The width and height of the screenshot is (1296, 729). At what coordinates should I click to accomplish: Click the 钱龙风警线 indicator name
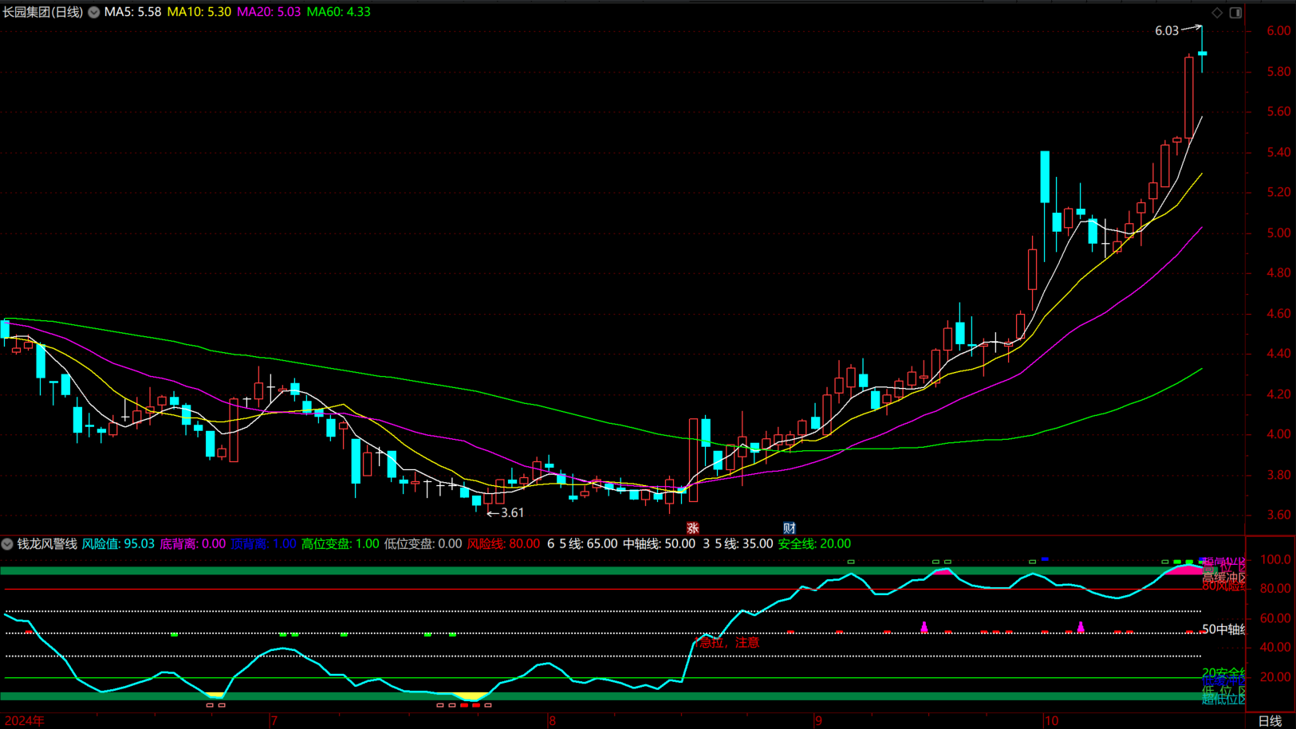point(47,544)
